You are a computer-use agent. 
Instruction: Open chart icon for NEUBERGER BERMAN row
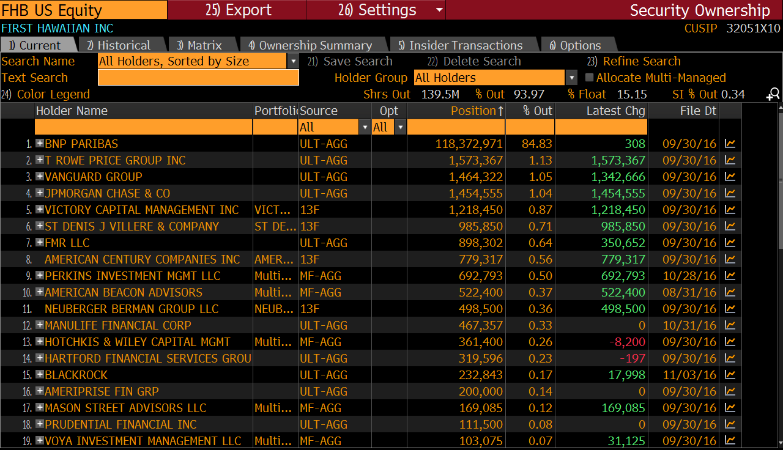point(730,309)
